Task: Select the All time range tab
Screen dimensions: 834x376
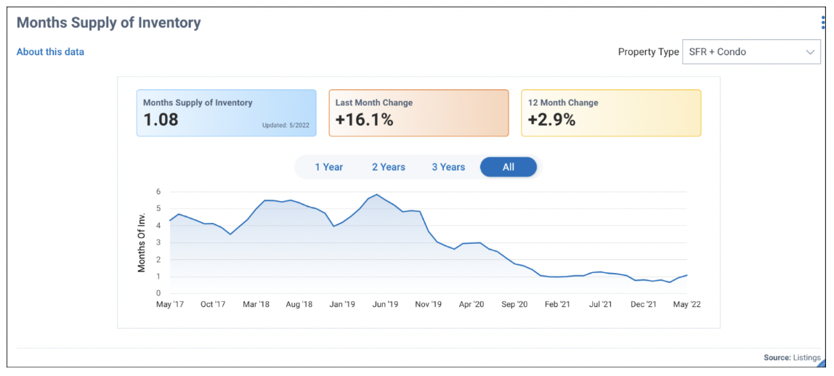Action: coord(509,167)
